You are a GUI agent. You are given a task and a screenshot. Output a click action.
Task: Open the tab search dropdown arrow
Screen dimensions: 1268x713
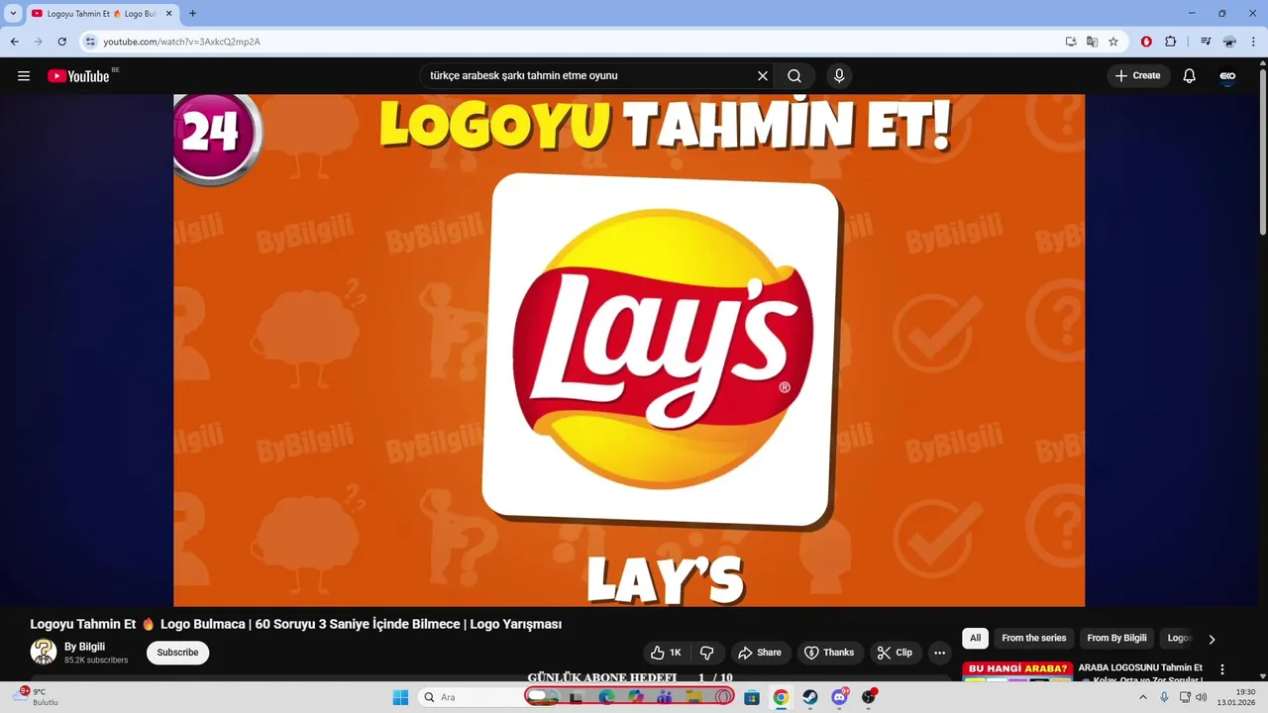tap(13, 14)
